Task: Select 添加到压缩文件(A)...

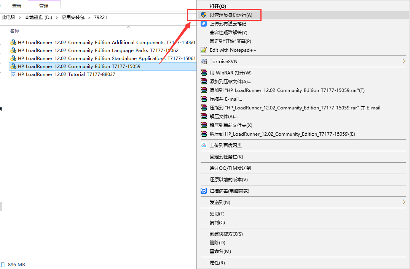Action: (x=303, y=81)
